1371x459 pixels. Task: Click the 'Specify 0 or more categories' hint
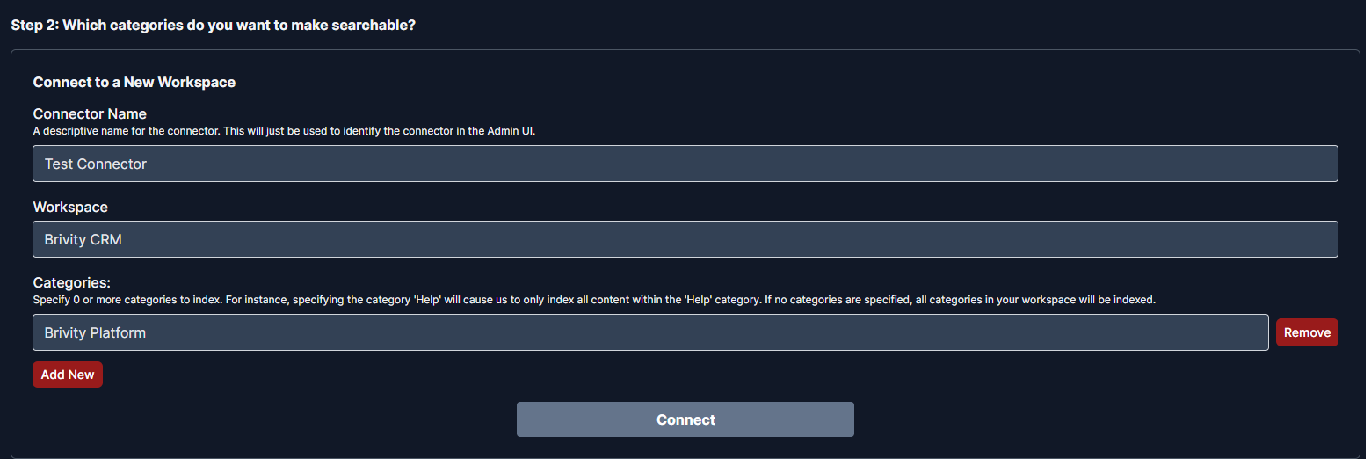(593, 300)
